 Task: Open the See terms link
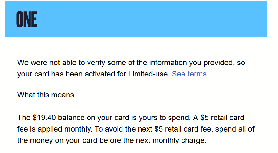click(189, 74)
